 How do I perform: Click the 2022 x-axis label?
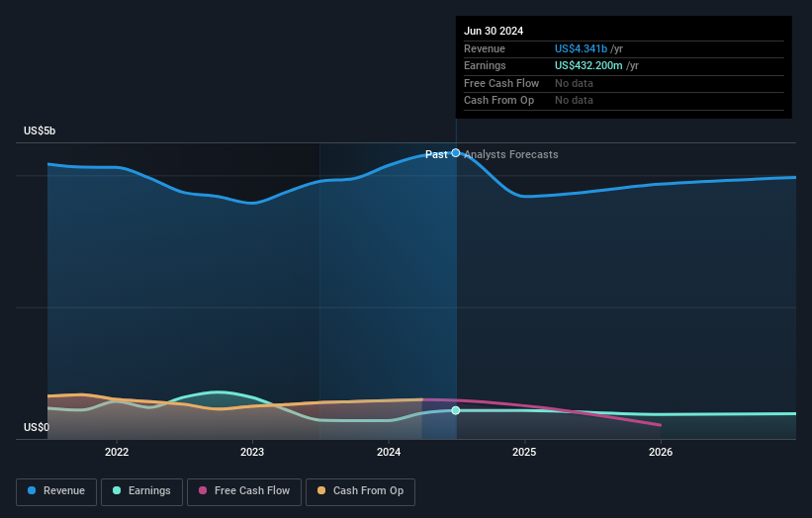(117, 453)
